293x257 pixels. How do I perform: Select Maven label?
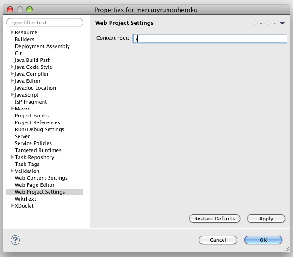(x=23, y=109)
